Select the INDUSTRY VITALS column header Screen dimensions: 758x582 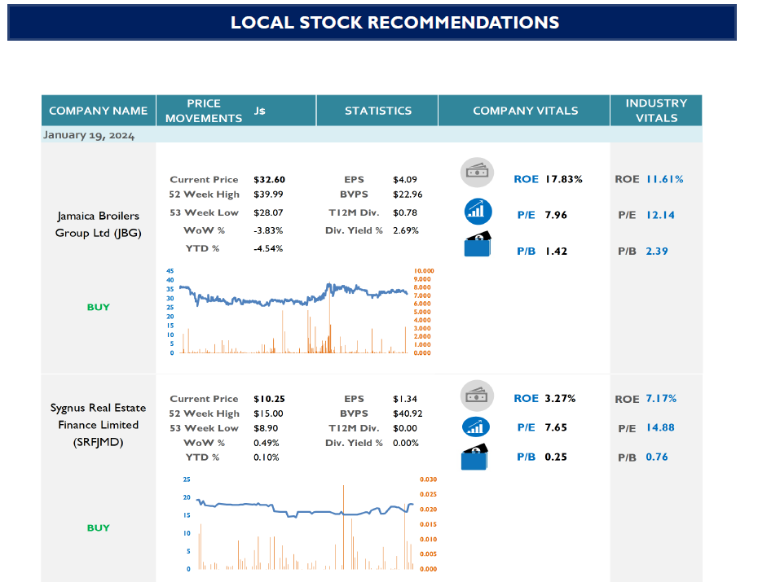656,111
